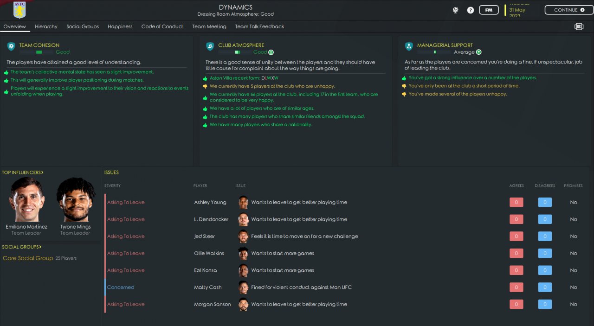Open the help question mark icon

[471, 10]
